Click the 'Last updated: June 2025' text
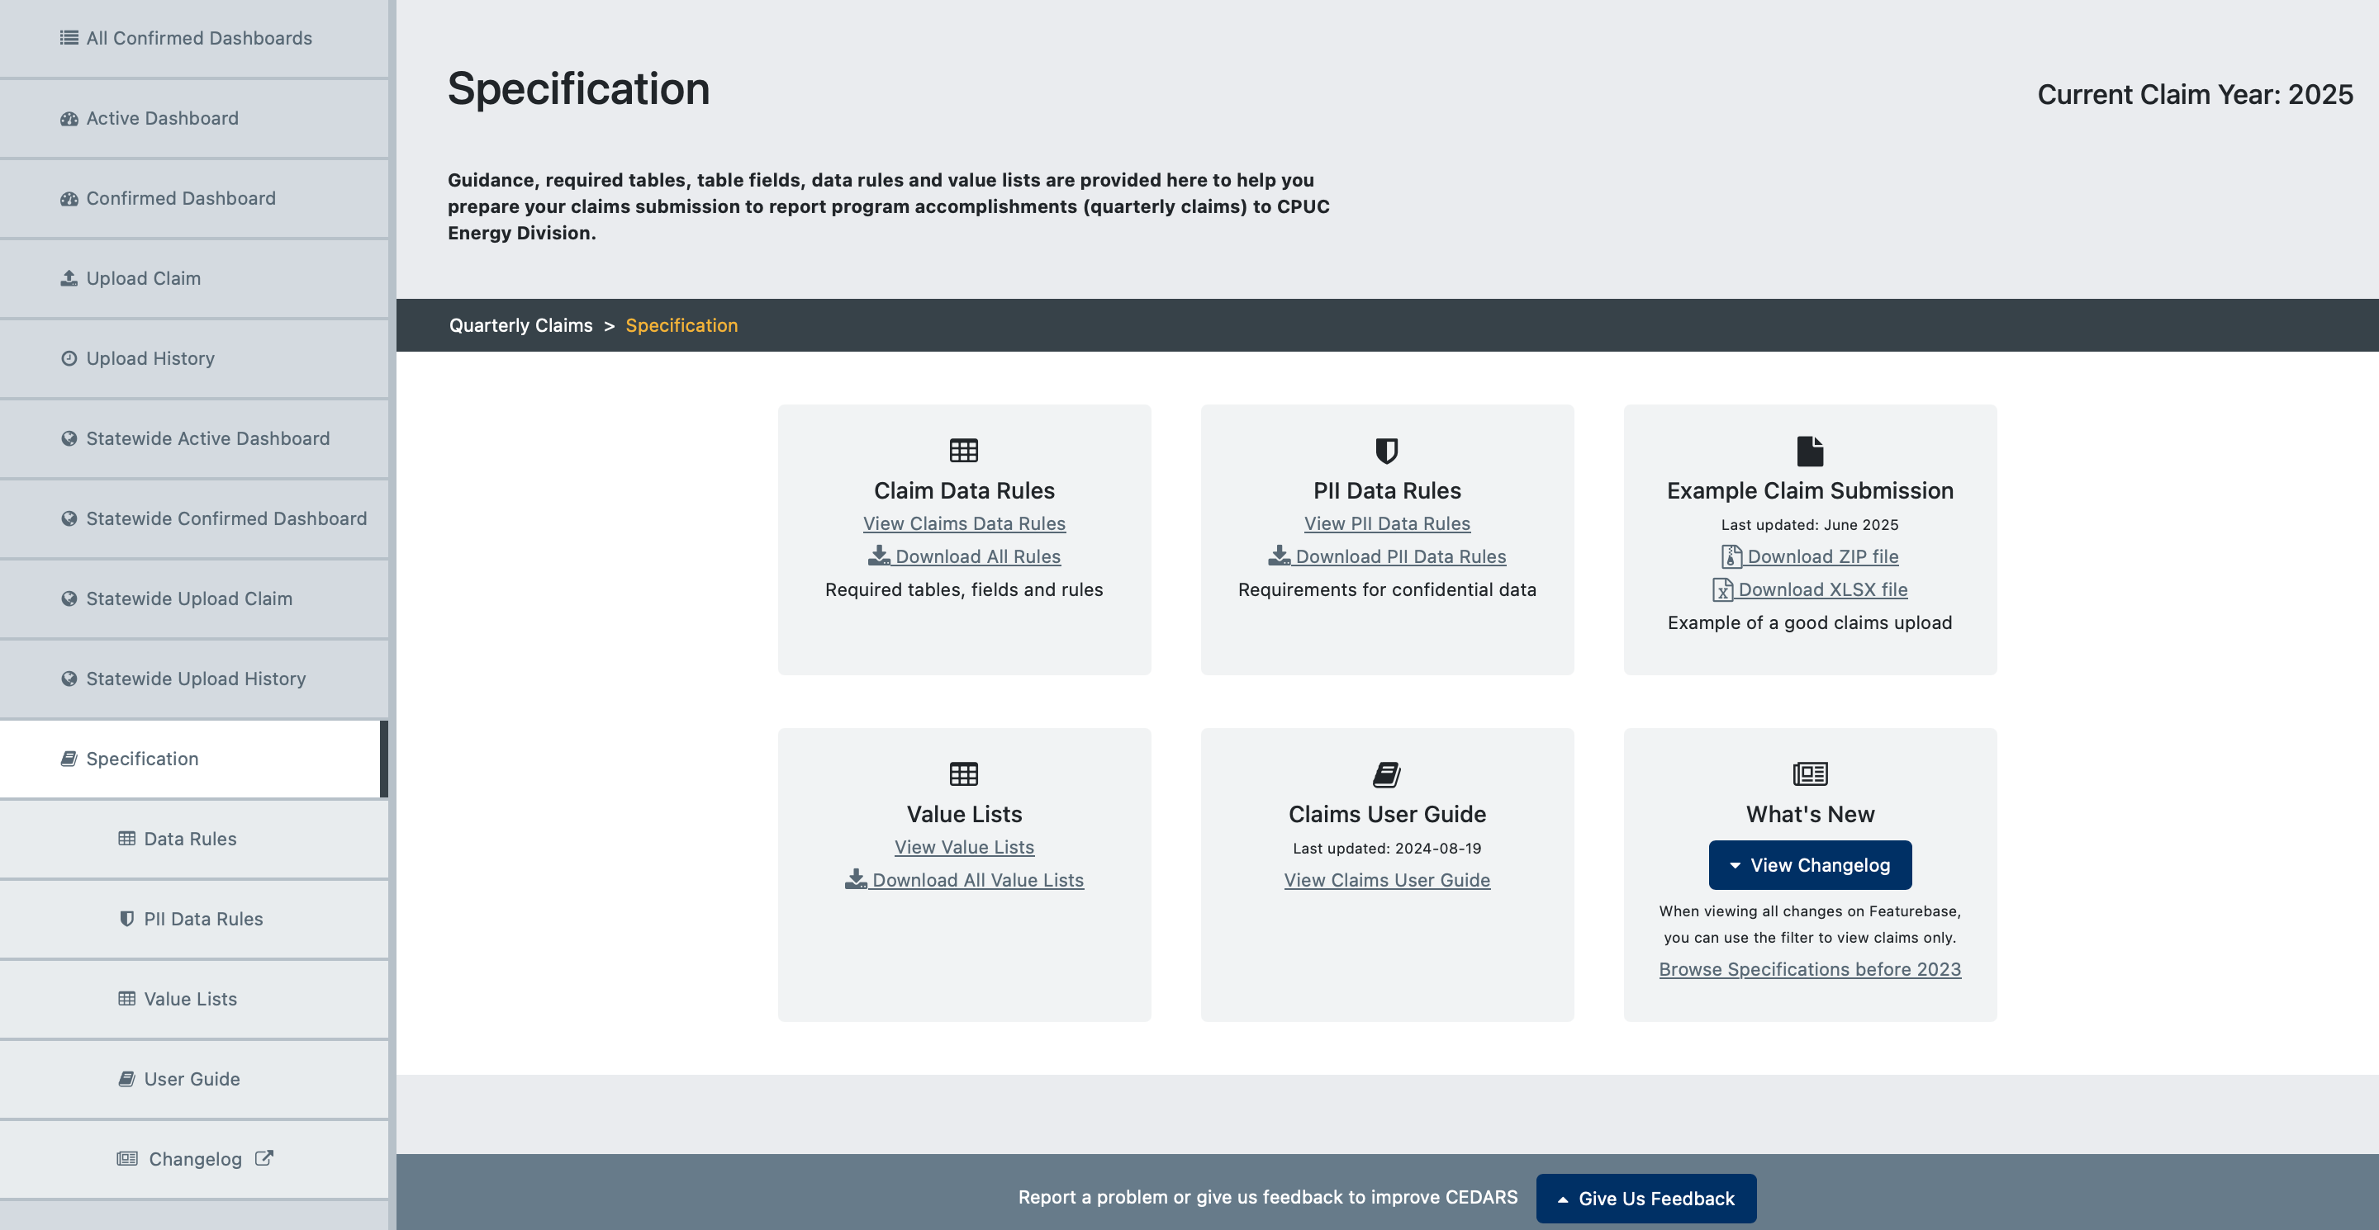This screenshot has width=2379, height=1230. [x=1809, y=524]
